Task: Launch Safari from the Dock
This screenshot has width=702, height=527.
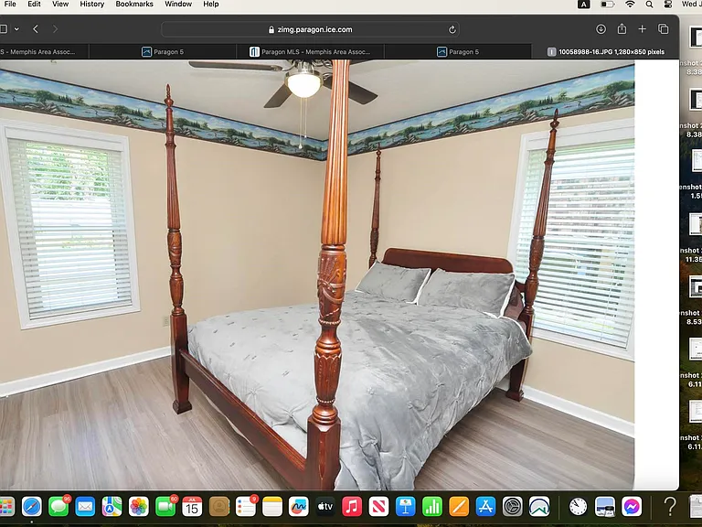Action: point(32,507)
